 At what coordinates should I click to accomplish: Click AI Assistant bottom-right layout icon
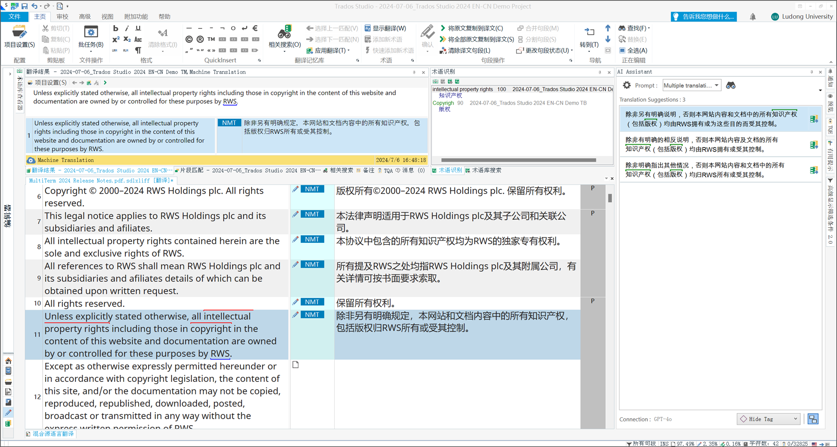[813, 419]
